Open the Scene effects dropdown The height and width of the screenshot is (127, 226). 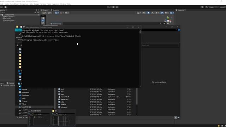coord(157,13)
